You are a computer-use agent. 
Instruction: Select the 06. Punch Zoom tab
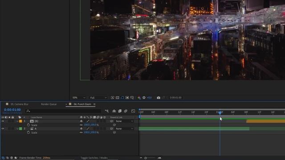tap(82, 104)
